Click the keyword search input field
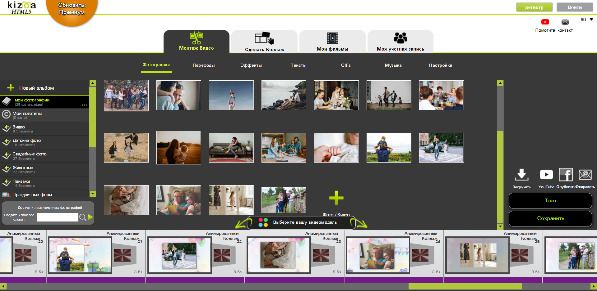The width and height of the screenshot is (597, 291). pos(58,217)
